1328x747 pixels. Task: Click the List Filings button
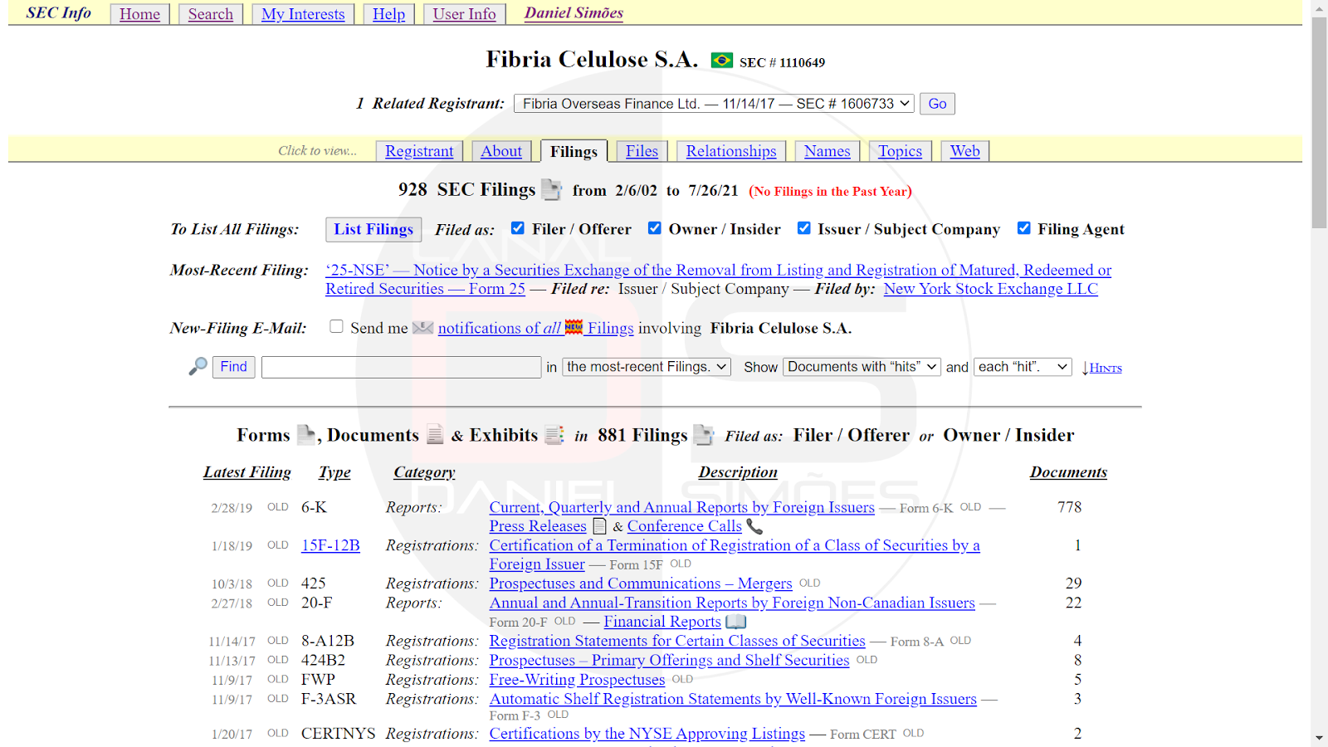click(x=373, y=229)
